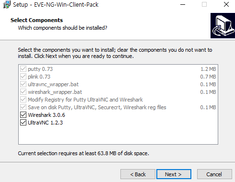Click the setup installer icon in title bar
The height and width of the screenshot is (182, 235).
7,4
